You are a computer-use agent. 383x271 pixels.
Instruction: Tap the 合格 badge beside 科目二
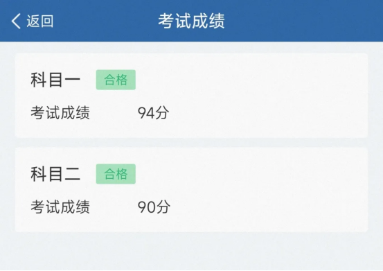[x=116, y=174]
